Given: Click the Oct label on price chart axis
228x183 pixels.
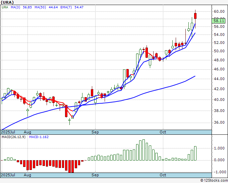Looking at the screenshot, I should click(163, 132).
